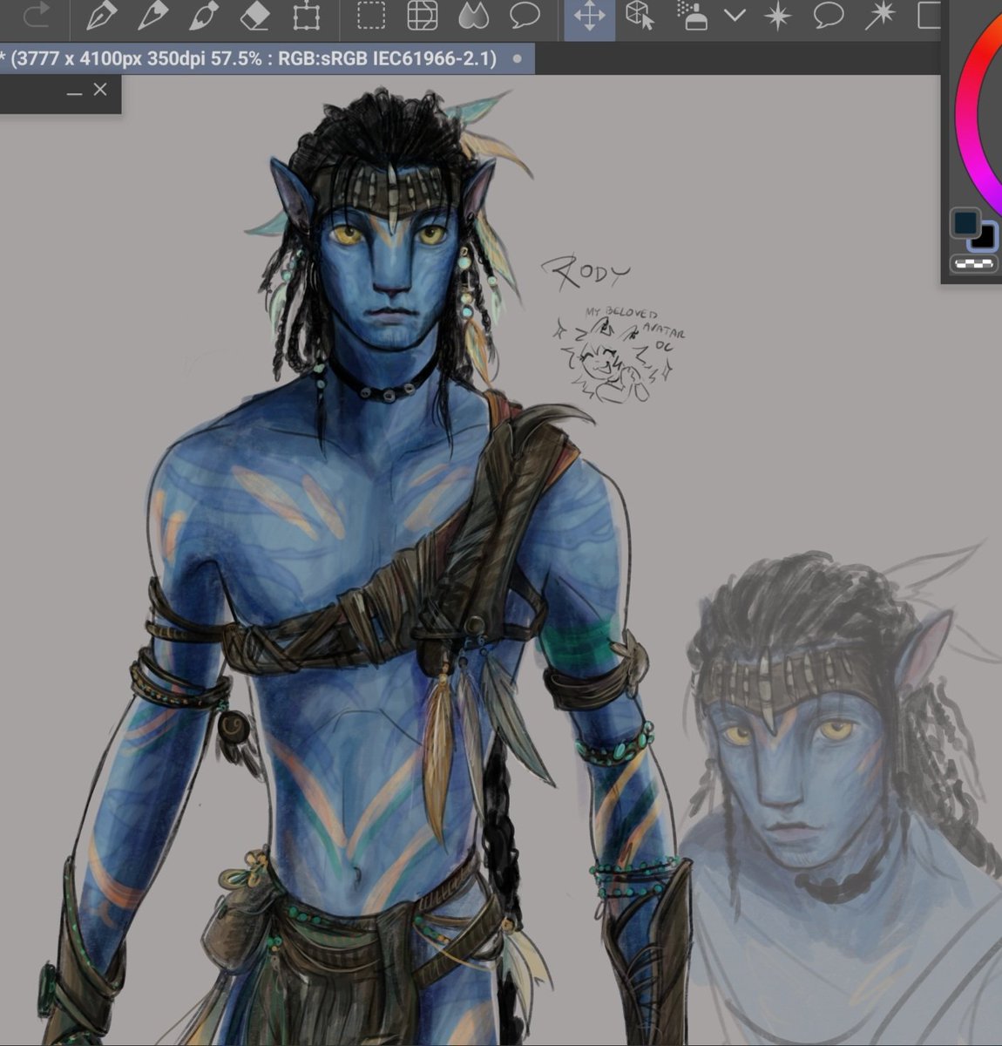Select the Object cube cursor tool
The image size is (1002, 1046).
[640, 17]
